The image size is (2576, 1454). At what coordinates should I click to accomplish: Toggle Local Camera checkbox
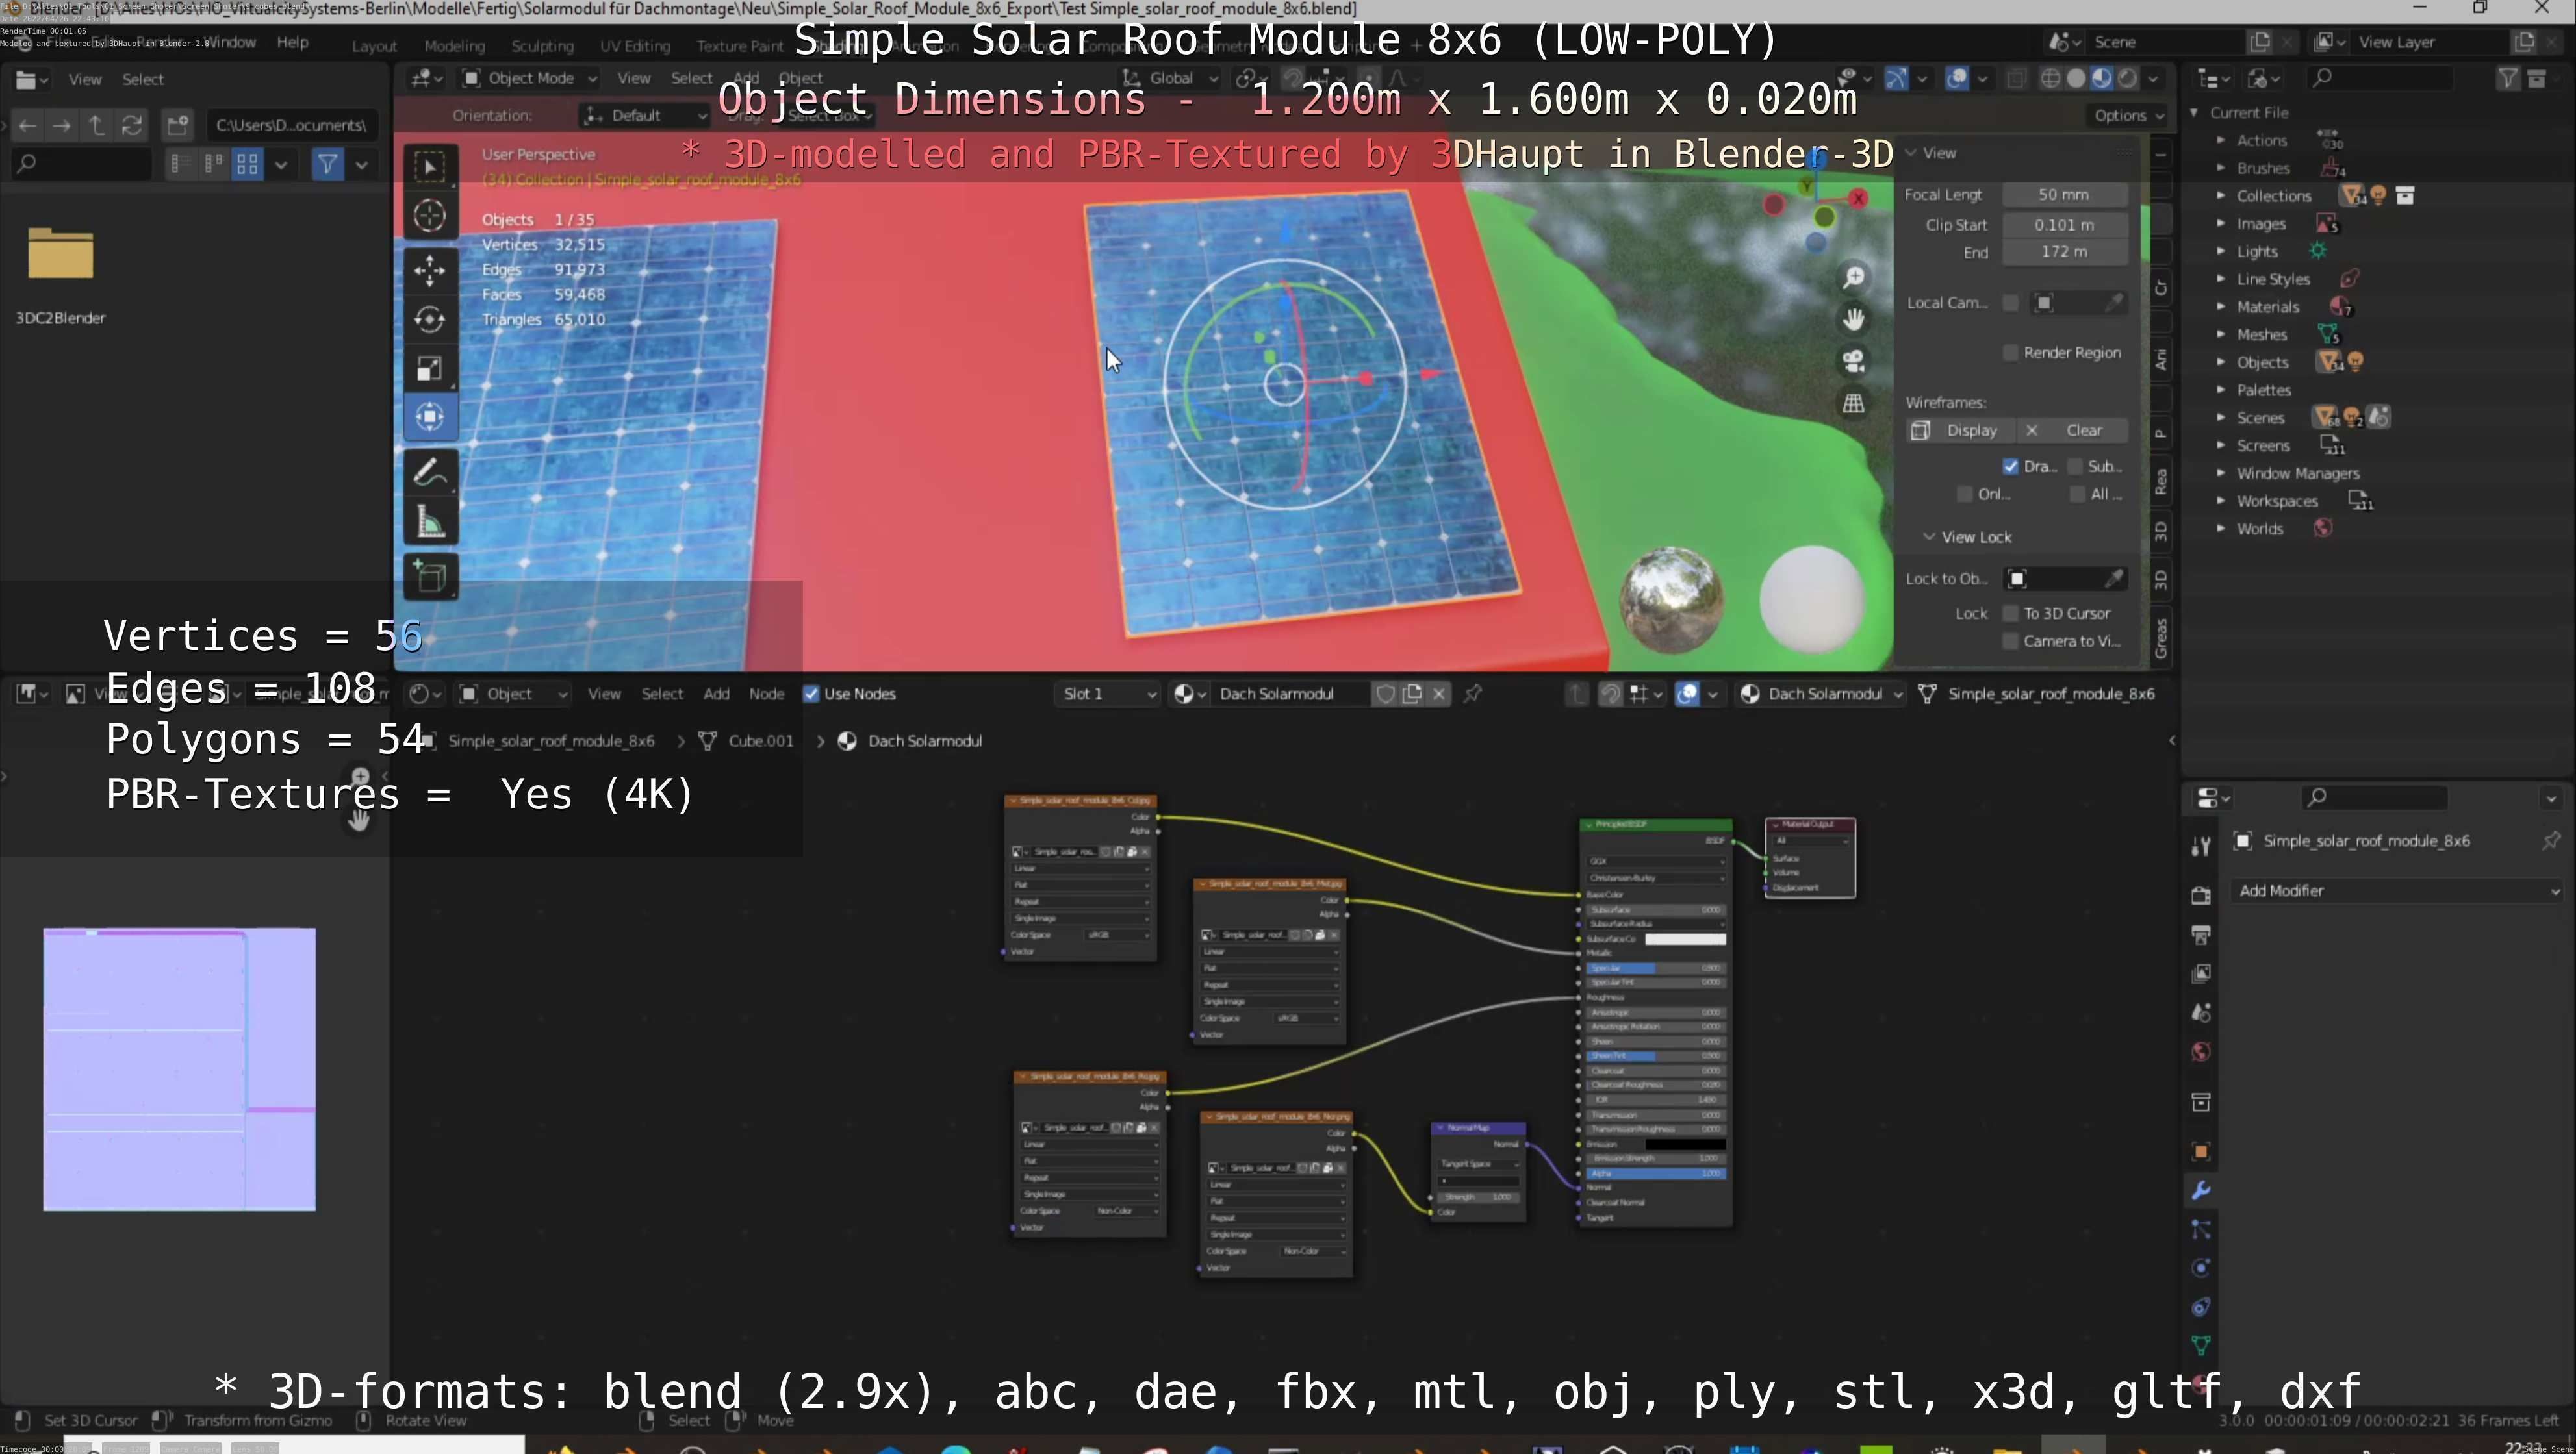[2010, 303]
